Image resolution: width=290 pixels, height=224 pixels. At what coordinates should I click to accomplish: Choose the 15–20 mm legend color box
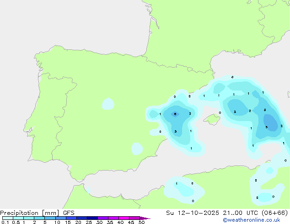point(71,218)
